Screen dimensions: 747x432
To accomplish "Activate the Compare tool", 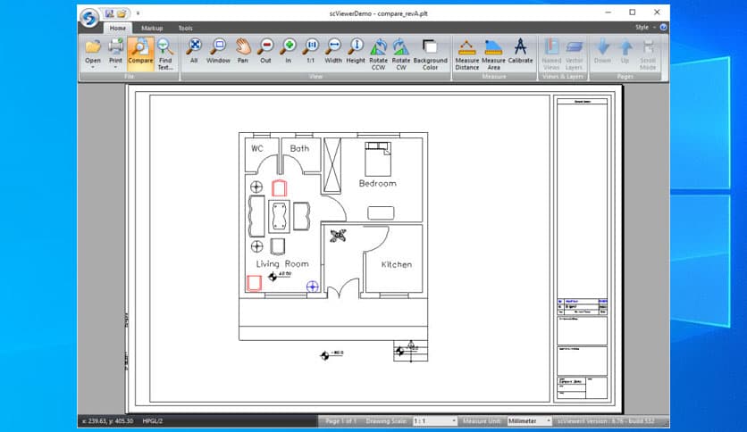I will [140, 52].
